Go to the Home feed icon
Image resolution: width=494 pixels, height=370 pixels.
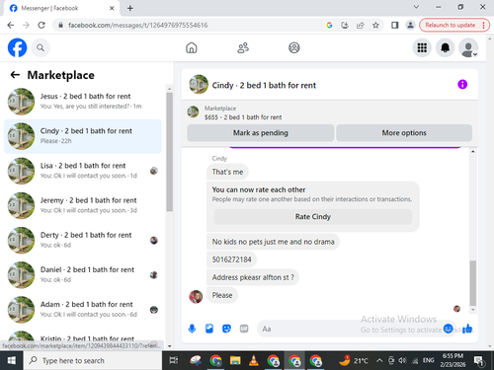pos(192,48)
